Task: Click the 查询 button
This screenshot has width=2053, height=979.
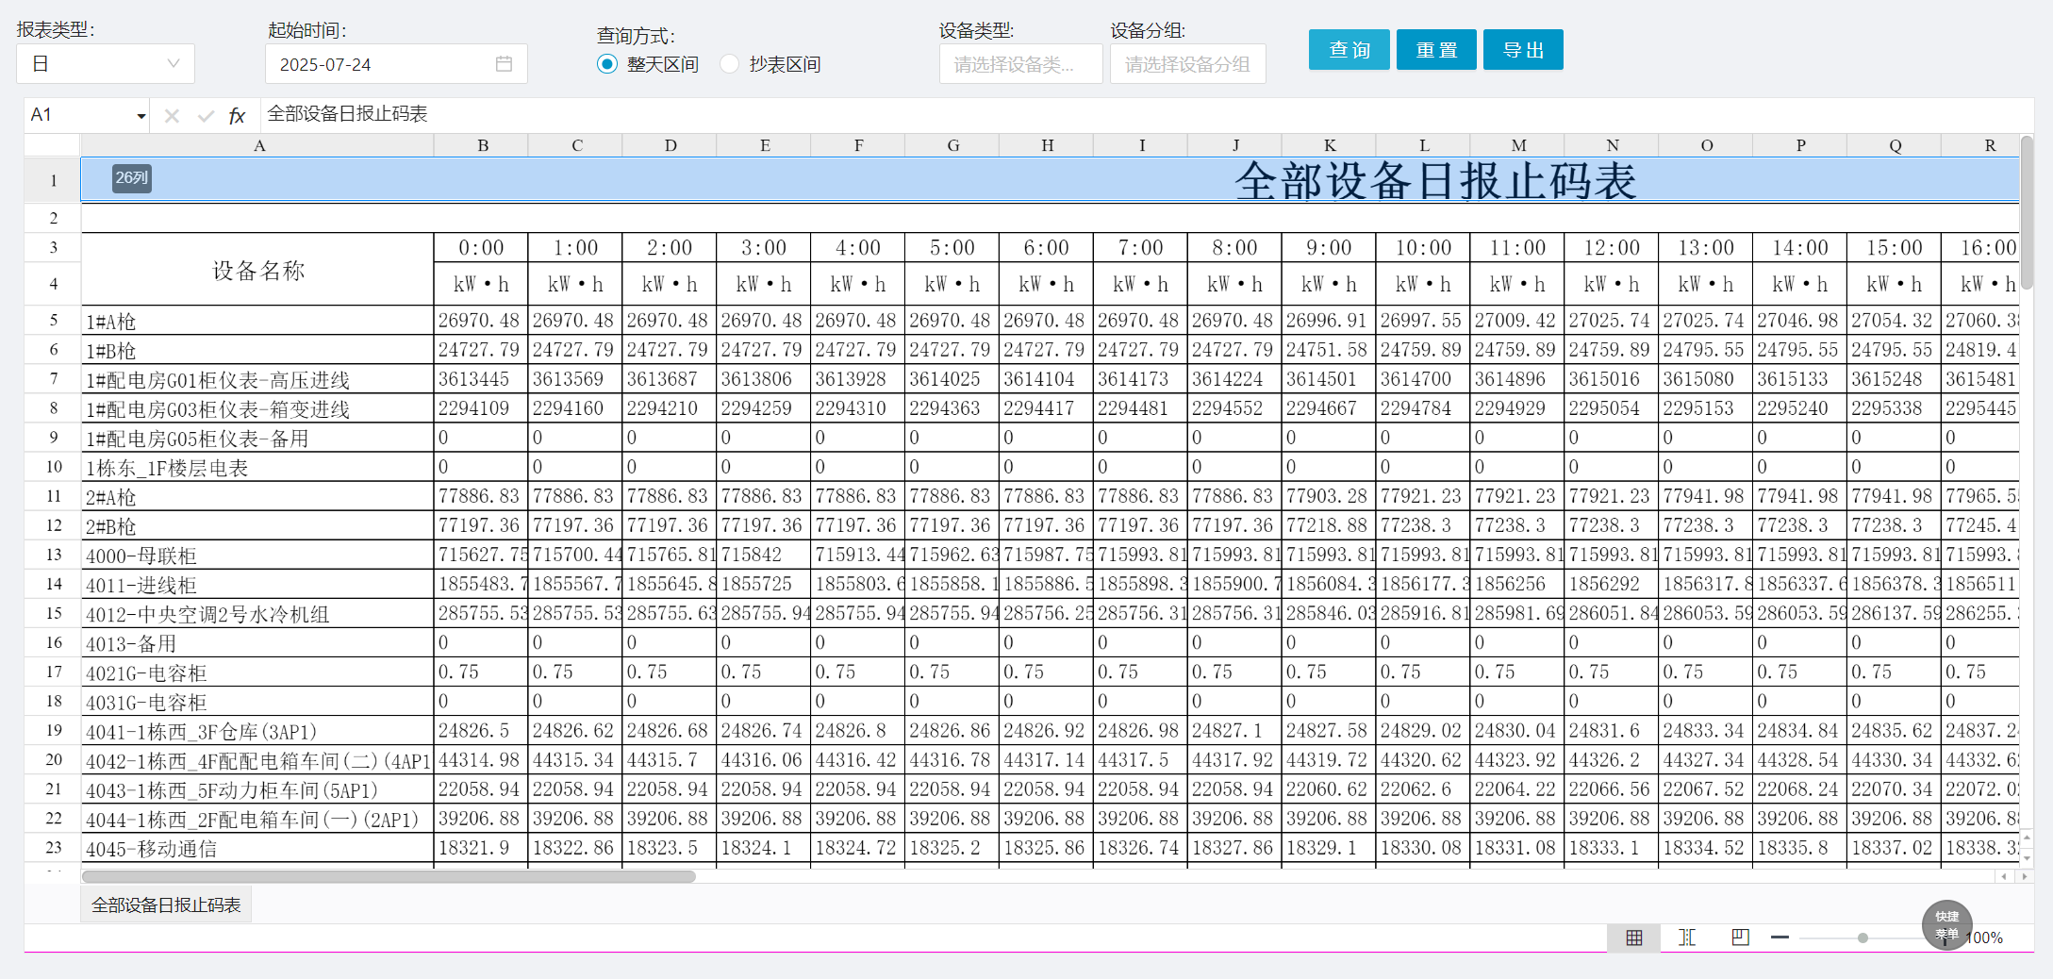Action: [1349, 50]
